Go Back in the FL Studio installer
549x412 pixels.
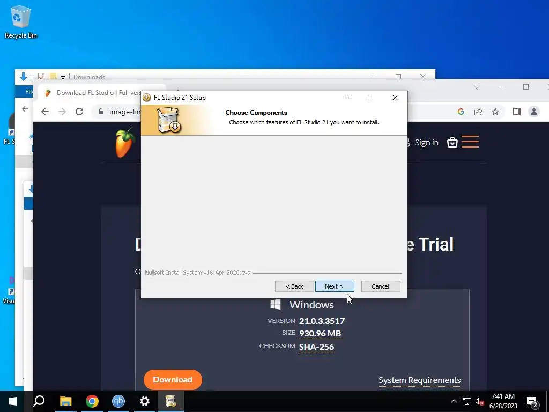click(294, 286)
